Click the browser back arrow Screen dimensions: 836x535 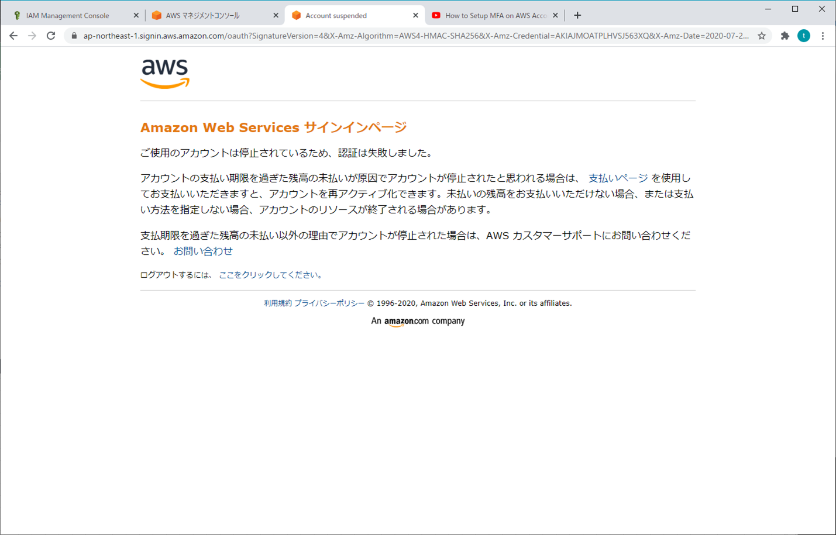tap(13, 36)
